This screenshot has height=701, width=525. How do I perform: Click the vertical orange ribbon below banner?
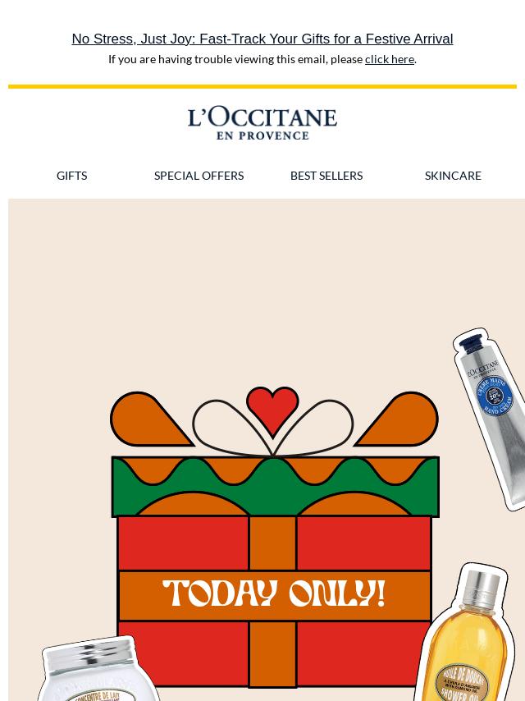[x=272, y=653]
